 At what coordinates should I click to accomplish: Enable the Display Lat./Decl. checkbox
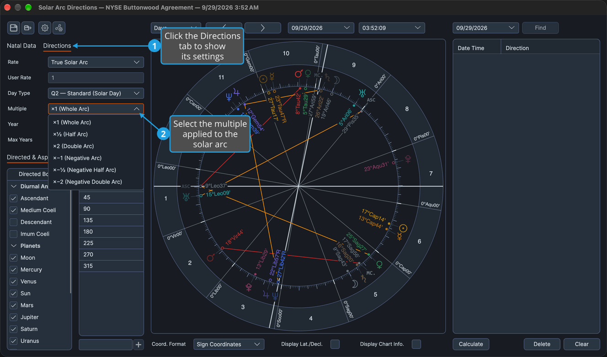335,344
